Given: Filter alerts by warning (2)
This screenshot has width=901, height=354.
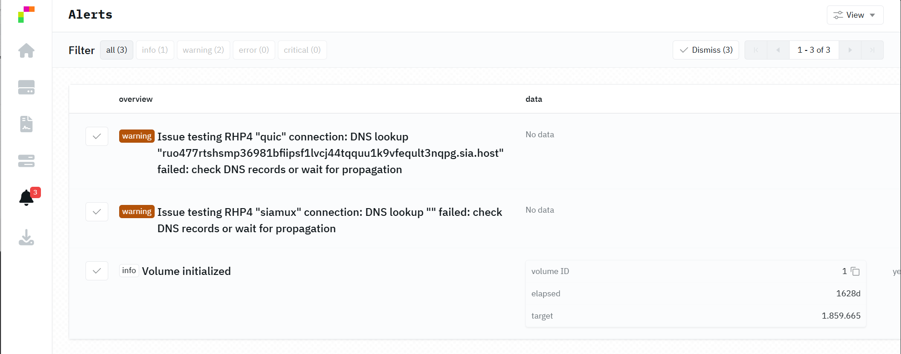Looking at the screenshot, I should point(203,50).
